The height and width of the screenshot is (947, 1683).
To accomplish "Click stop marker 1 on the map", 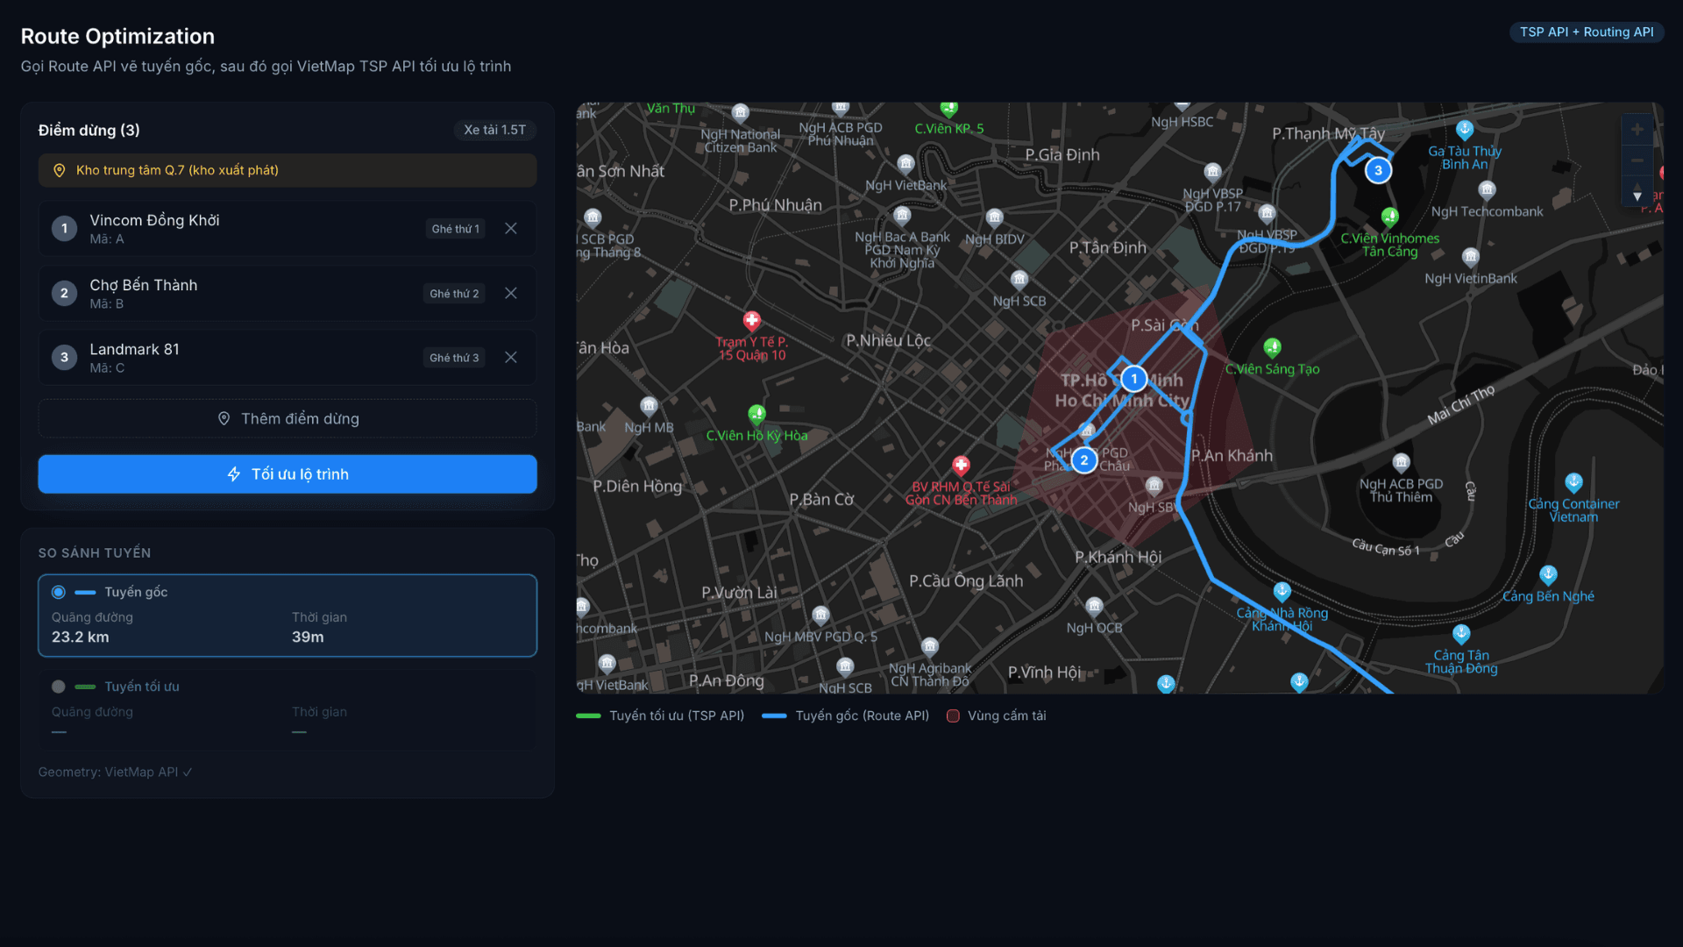I will (x=1133, y=379).
